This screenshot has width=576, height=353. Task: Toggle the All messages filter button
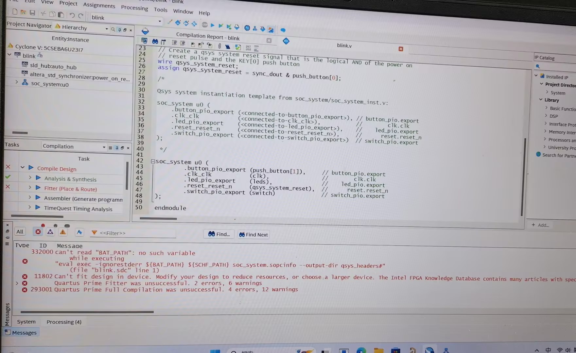tap(20, 231)
